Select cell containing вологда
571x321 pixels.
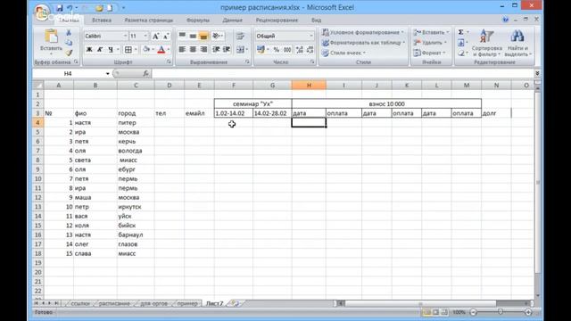(x=136, y=151)
